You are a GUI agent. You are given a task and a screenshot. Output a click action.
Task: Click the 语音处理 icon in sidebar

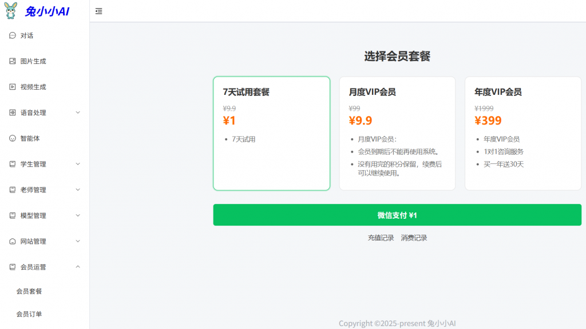point(13,113)
